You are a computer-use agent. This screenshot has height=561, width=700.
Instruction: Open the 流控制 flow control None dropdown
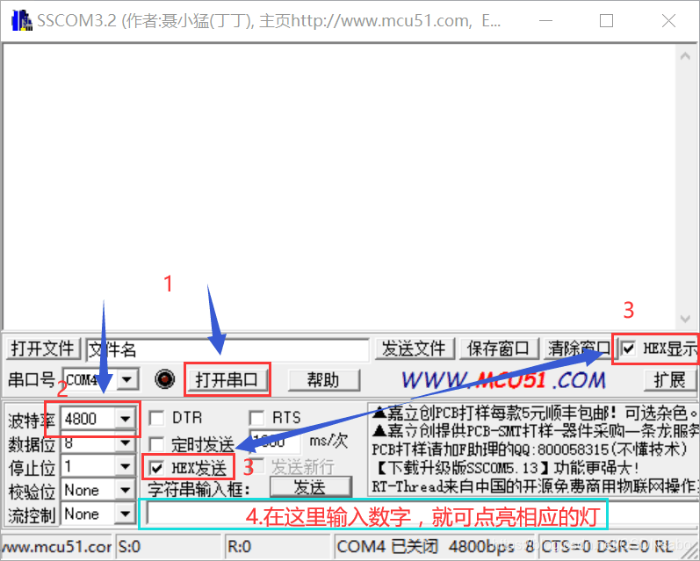tap(125, 514)
